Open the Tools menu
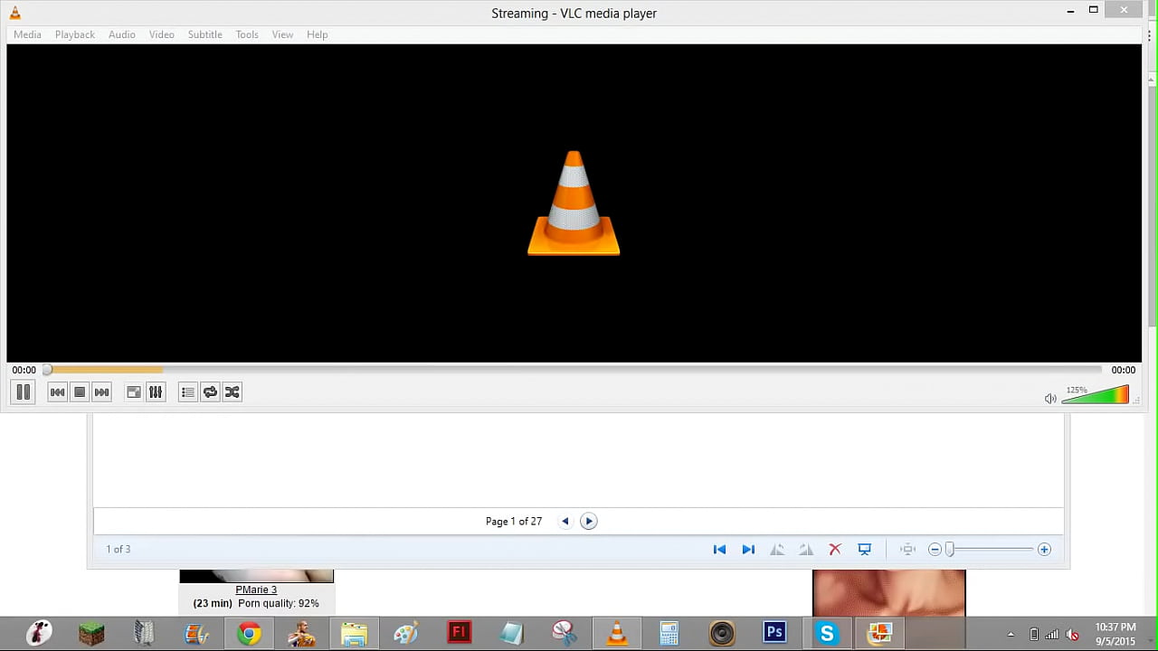The image size is (1158, 651). point(247,34)
